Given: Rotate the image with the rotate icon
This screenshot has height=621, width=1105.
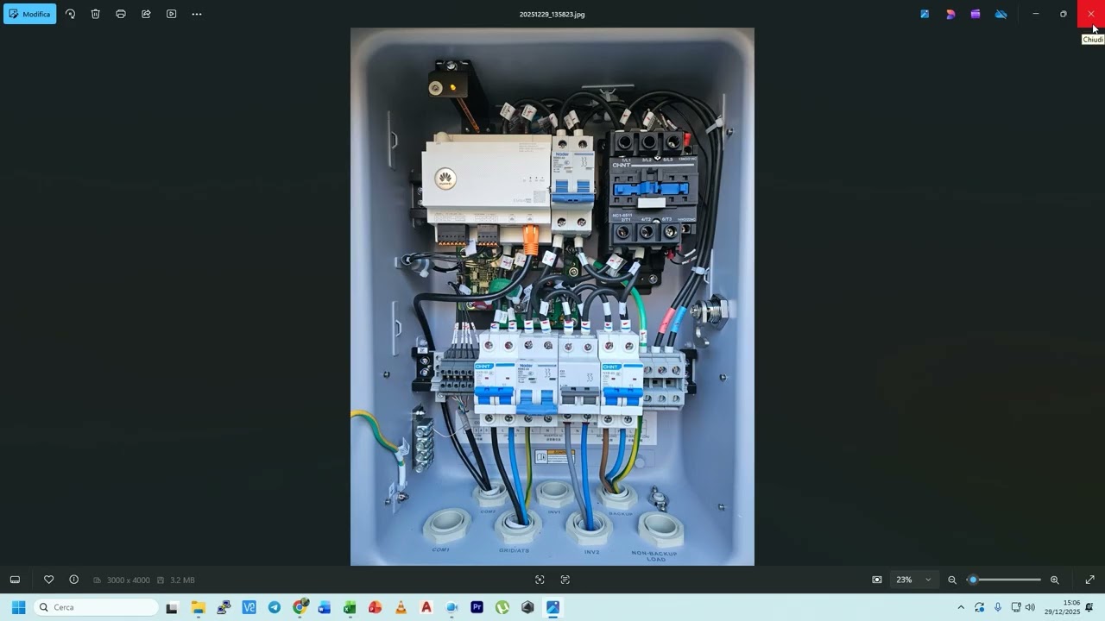Looking at the screenshot, I should click(71, 14).
